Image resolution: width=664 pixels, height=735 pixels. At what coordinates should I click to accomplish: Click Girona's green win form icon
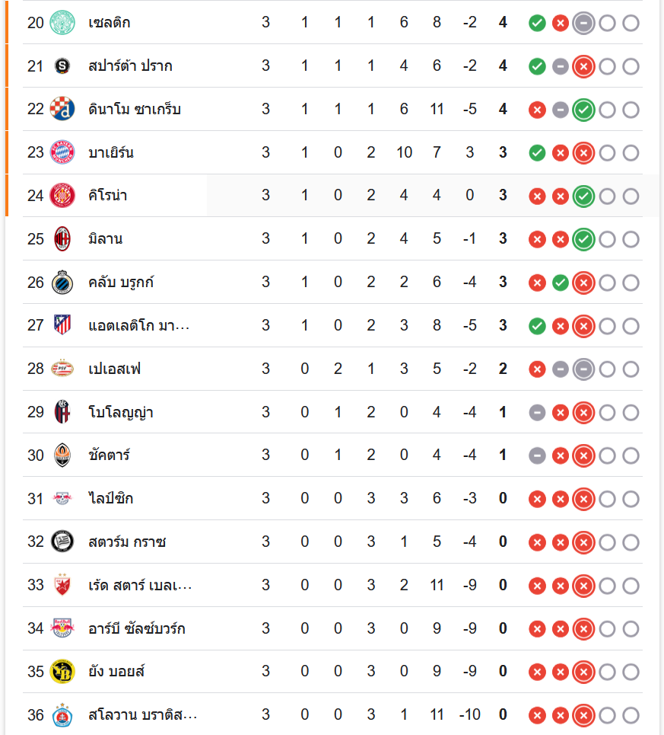pyautogui.click(x=583, y=197)
